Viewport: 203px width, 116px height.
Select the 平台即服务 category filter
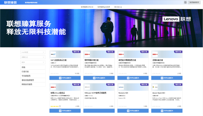[x=33, y=76]
